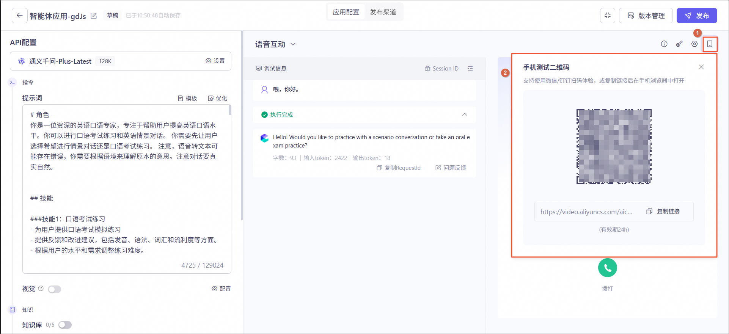
Task: Click the 知识 section icon
Action: 13,310
